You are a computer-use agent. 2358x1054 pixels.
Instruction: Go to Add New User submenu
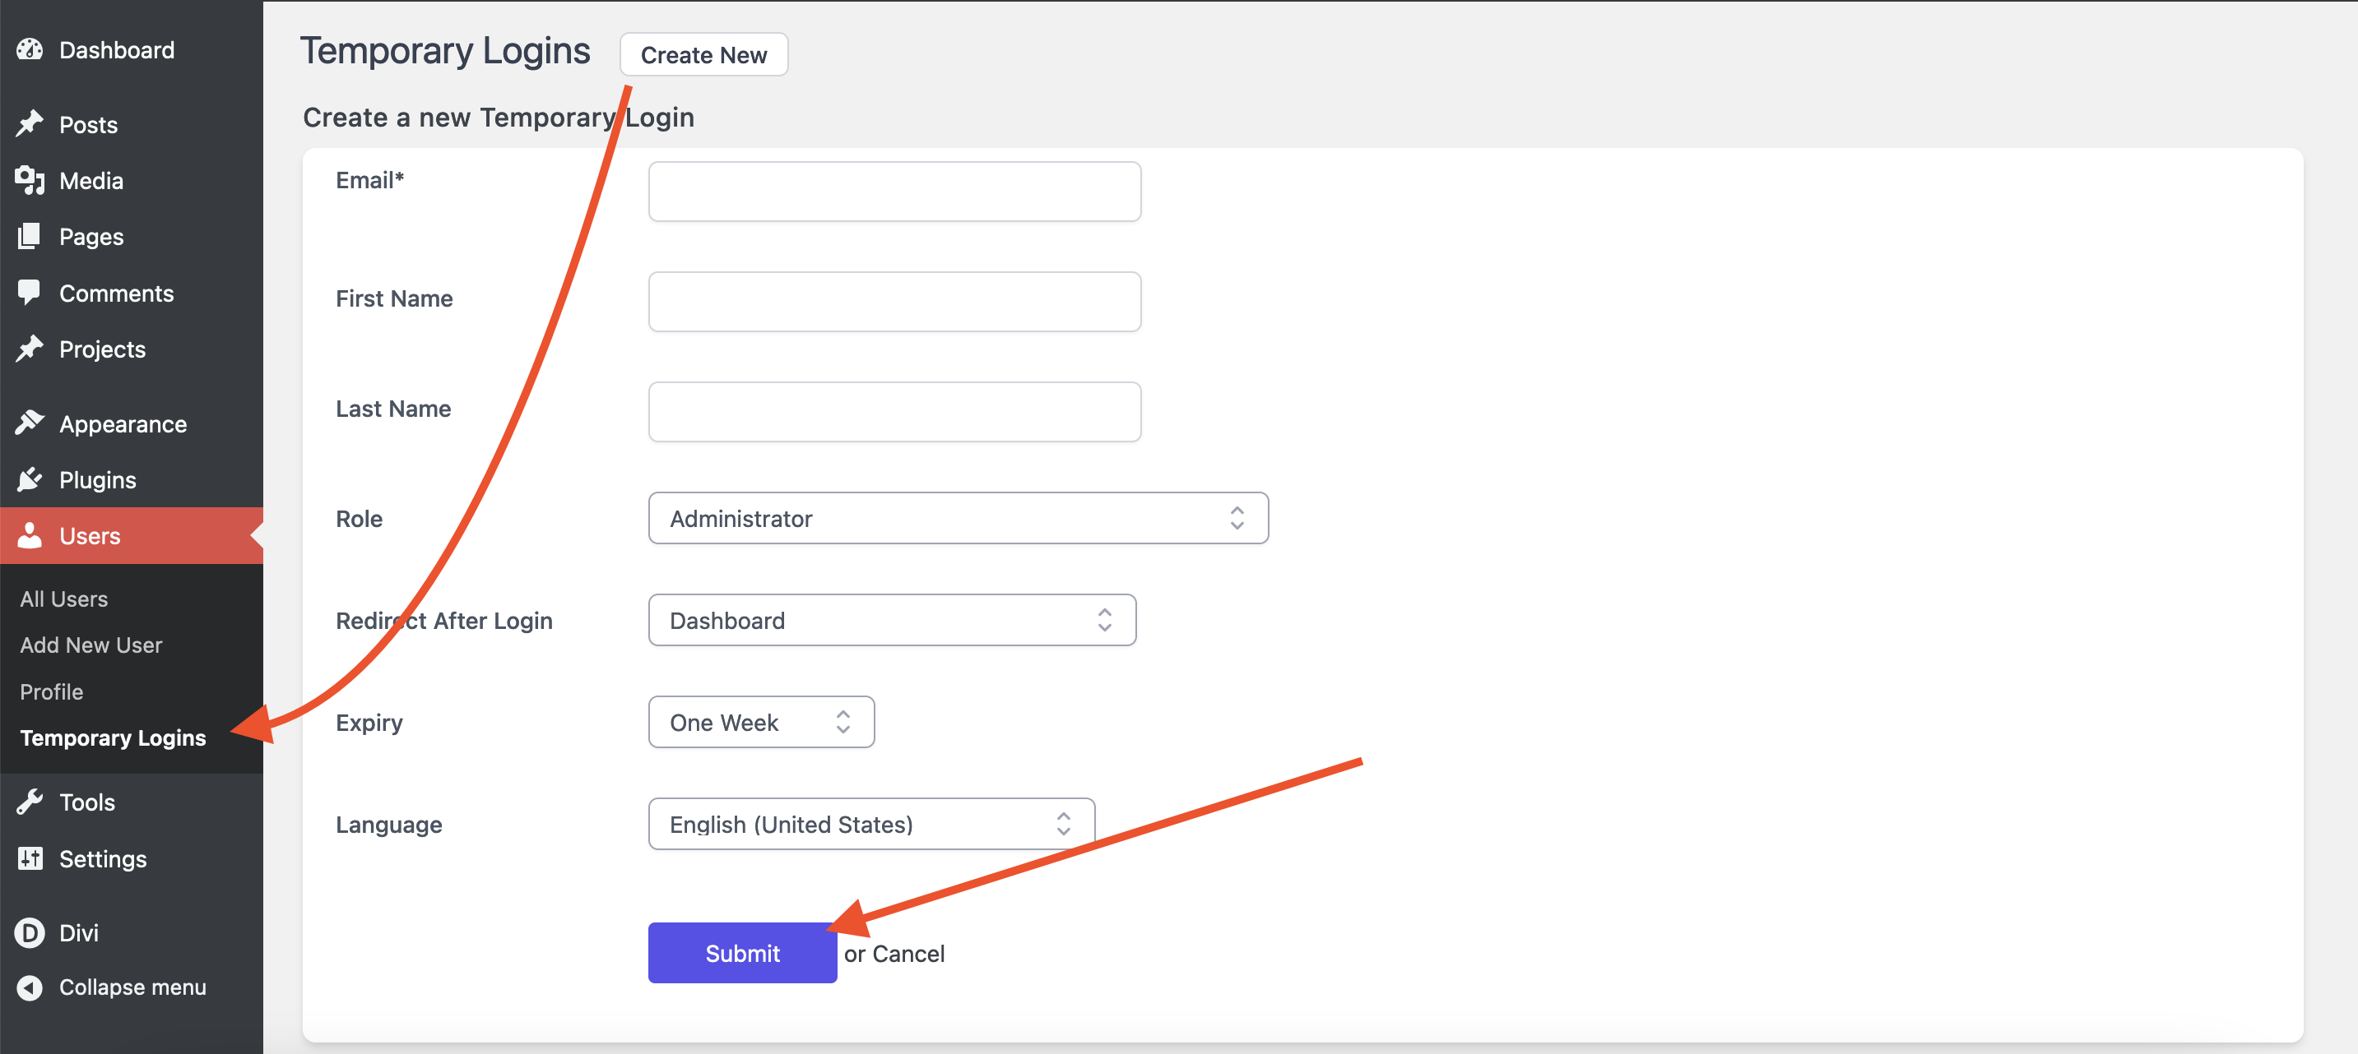click(91, 645)
